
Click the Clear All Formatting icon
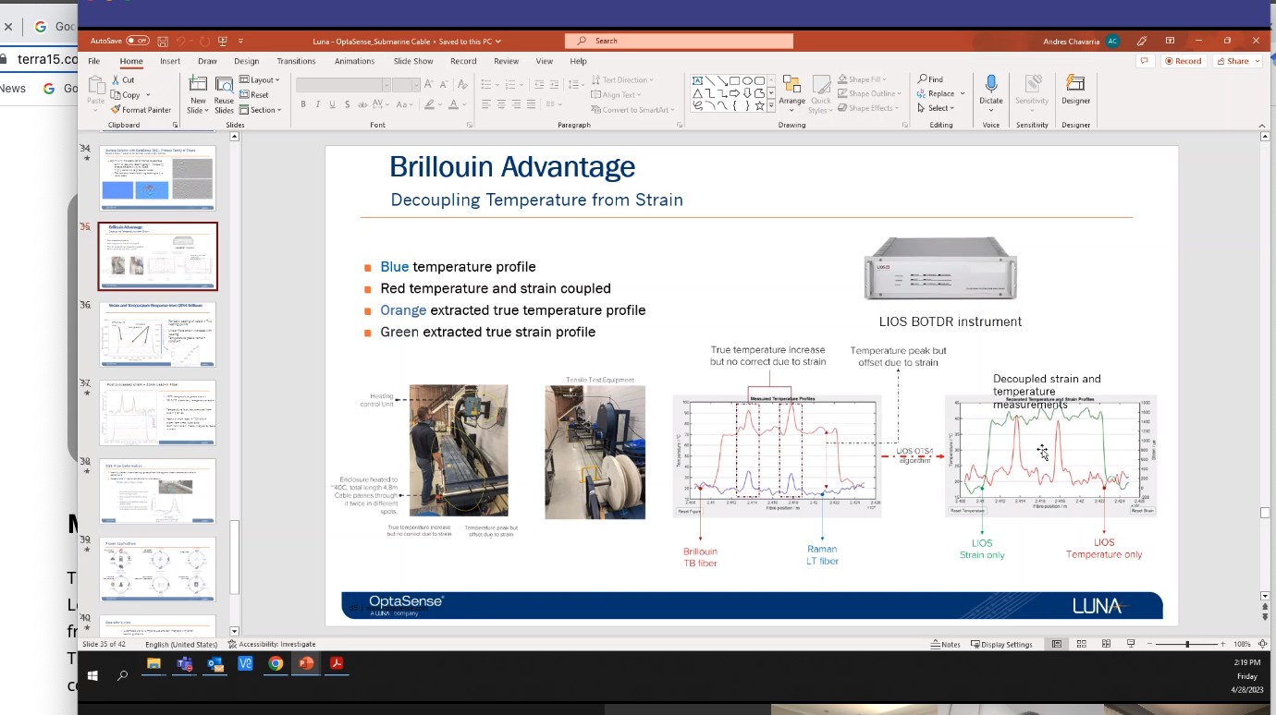(464, 84)
